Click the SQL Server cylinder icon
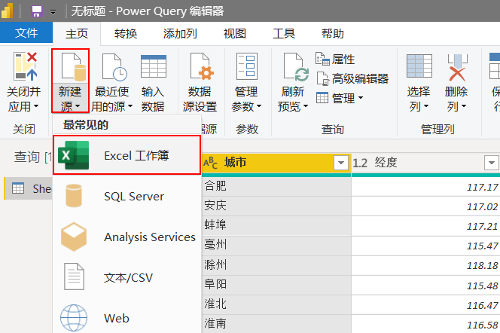 74,196
